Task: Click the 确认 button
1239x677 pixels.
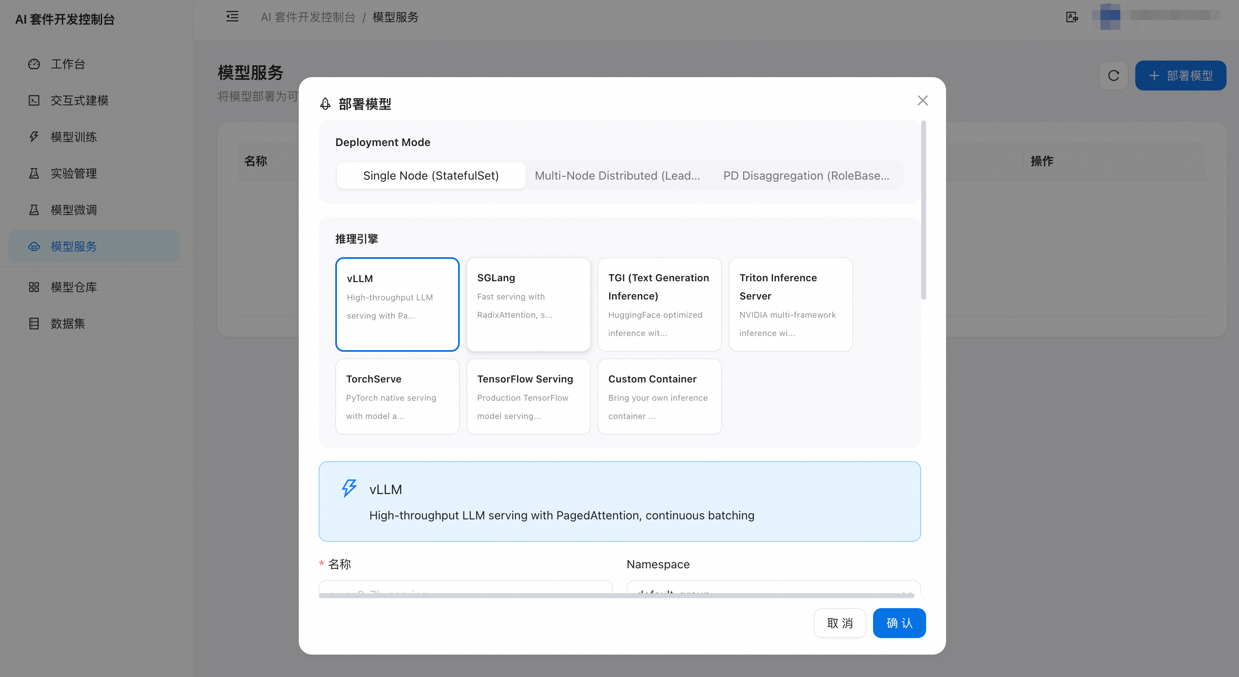Action: tap(900, 623)
